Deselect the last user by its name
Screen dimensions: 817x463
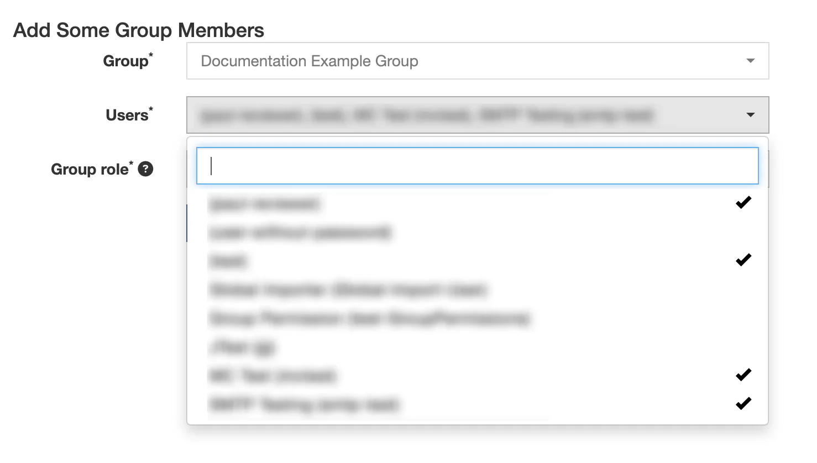[303, 404]
